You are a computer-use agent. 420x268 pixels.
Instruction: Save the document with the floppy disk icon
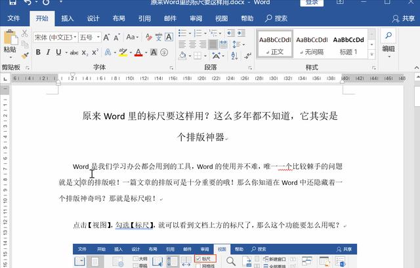tap(12, 3)
